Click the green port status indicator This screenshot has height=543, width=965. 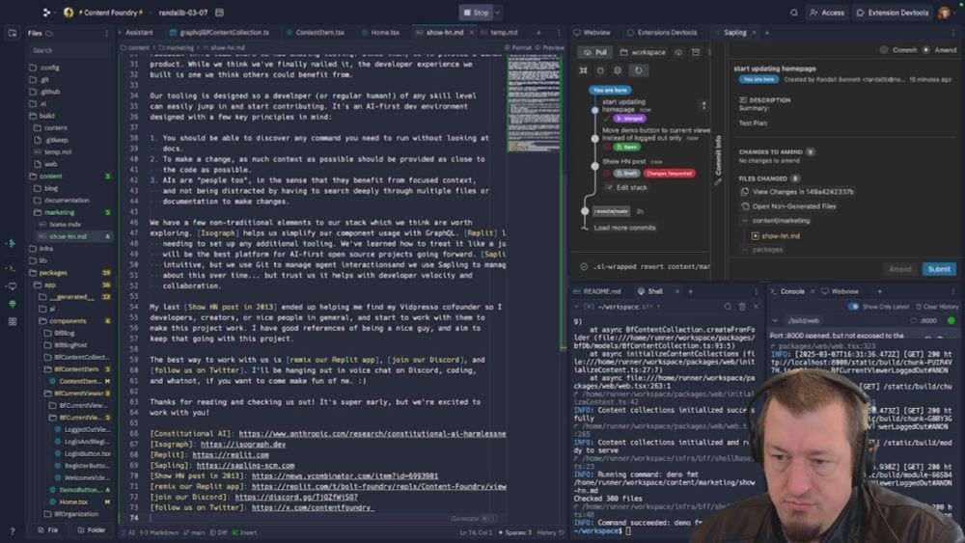[x=951, y=320]
